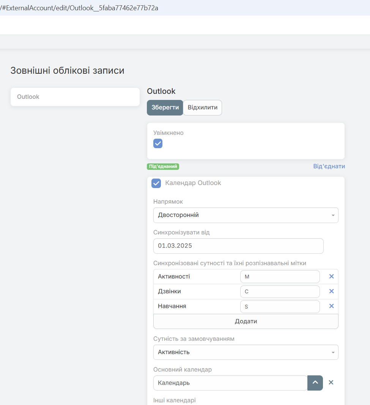Click the Активності entity name

pyautogui.click(x=174, y=277)
